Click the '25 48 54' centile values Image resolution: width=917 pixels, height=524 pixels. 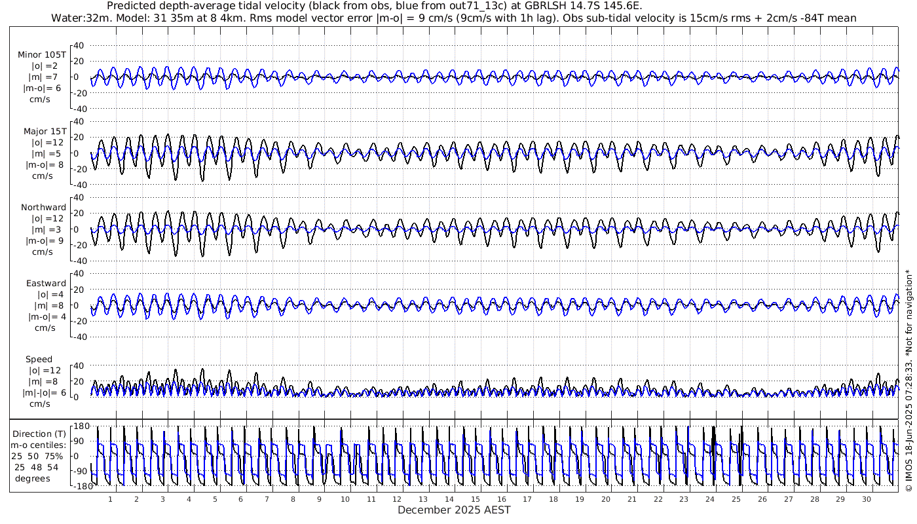coord(37,467)
